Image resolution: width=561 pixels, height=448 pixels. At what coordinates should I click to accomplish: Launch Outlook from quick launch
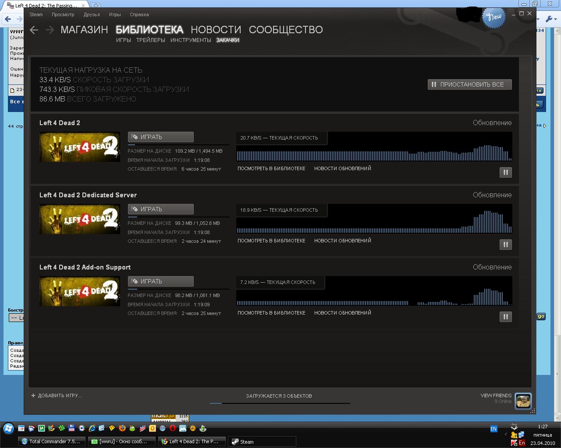pos(153,428)
